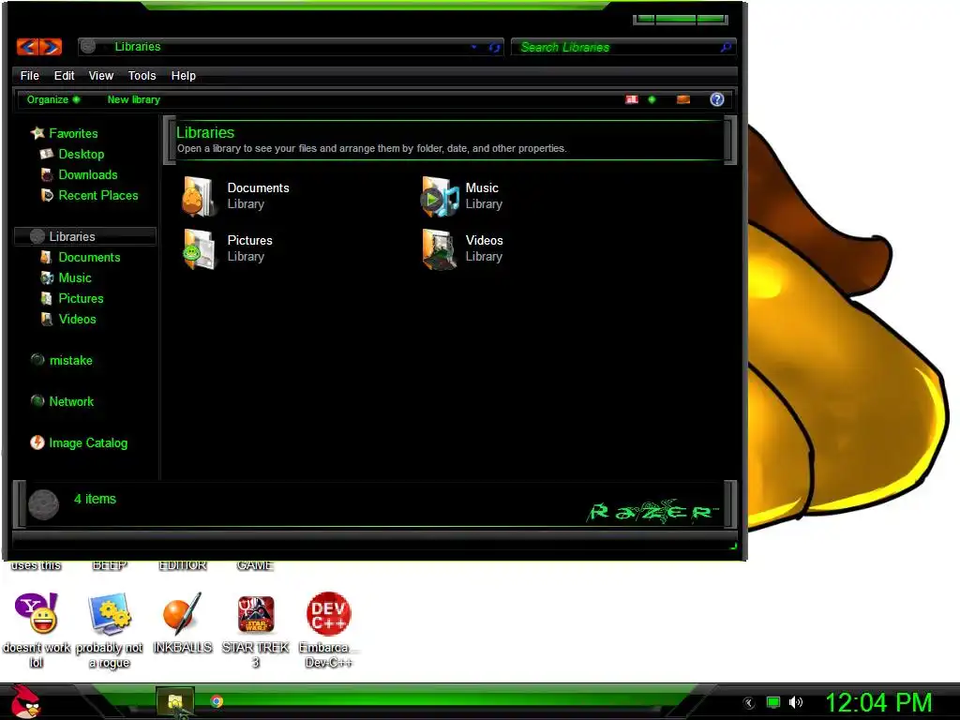
Task: Click the search magnifier icon
Action: click(726, 47)
